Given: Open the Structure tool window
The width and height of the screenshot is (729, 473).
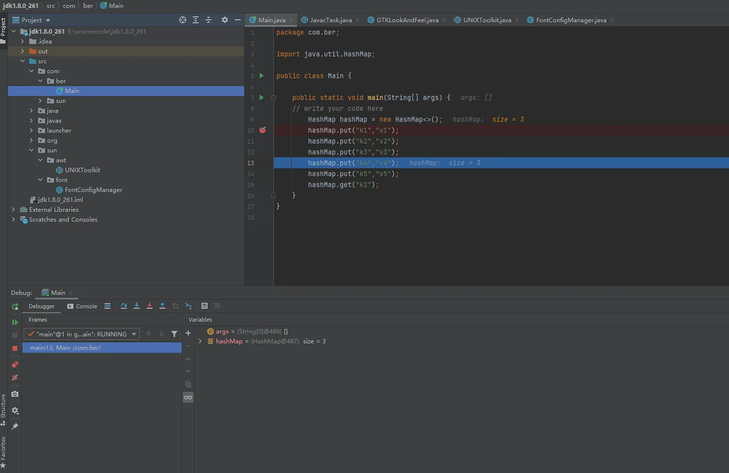Looking at the screenshot, I should click(3, 410).
